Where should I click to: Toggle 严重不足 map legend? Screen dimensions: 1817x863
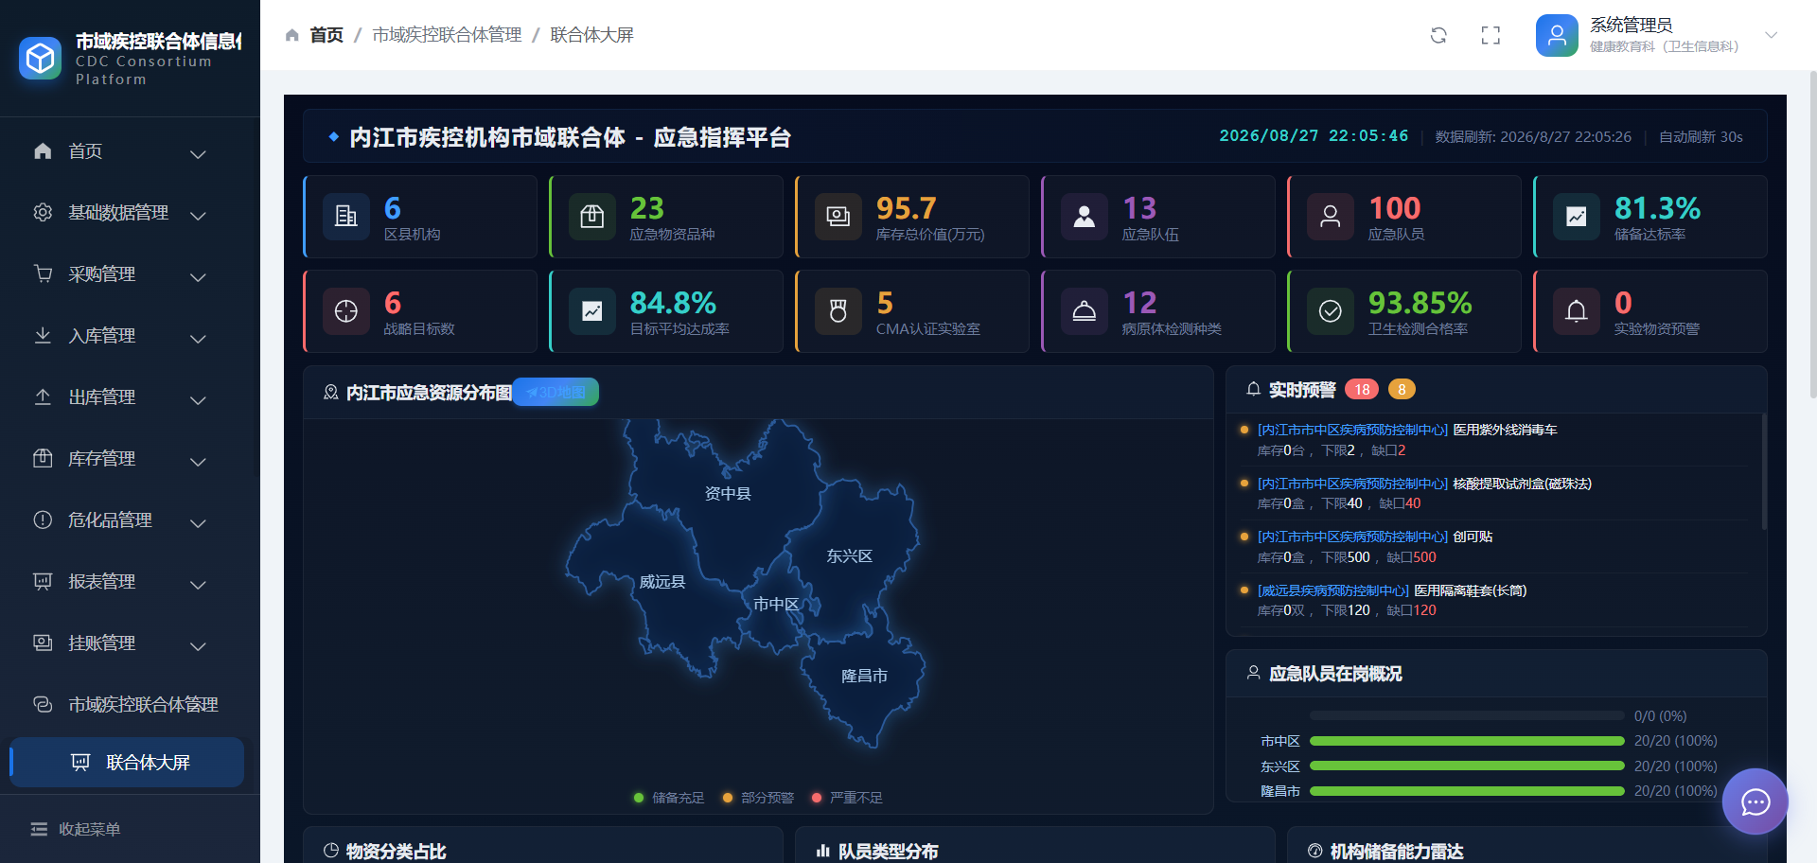(x=847, y=798)
